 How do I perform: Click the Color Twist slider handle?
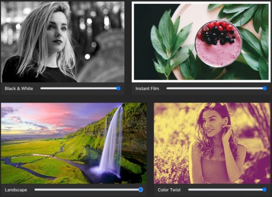pyautogui.click(x=264, y=190)
